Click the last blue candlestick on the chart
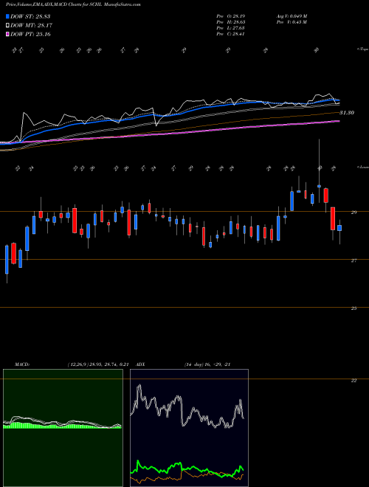This screenshot has height=487, width=369. (339, 228)
